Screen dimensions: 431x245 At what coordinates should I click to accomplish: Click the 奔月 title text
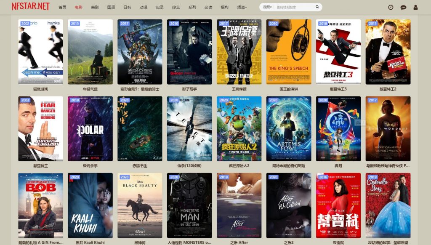(338, 166)
